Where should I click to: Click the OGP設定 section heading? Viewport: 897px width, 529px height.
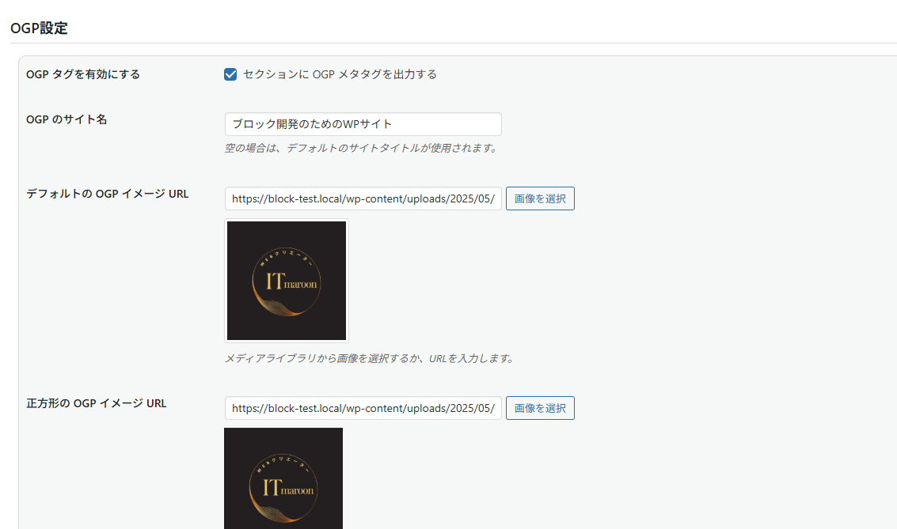tap(39, 28)
